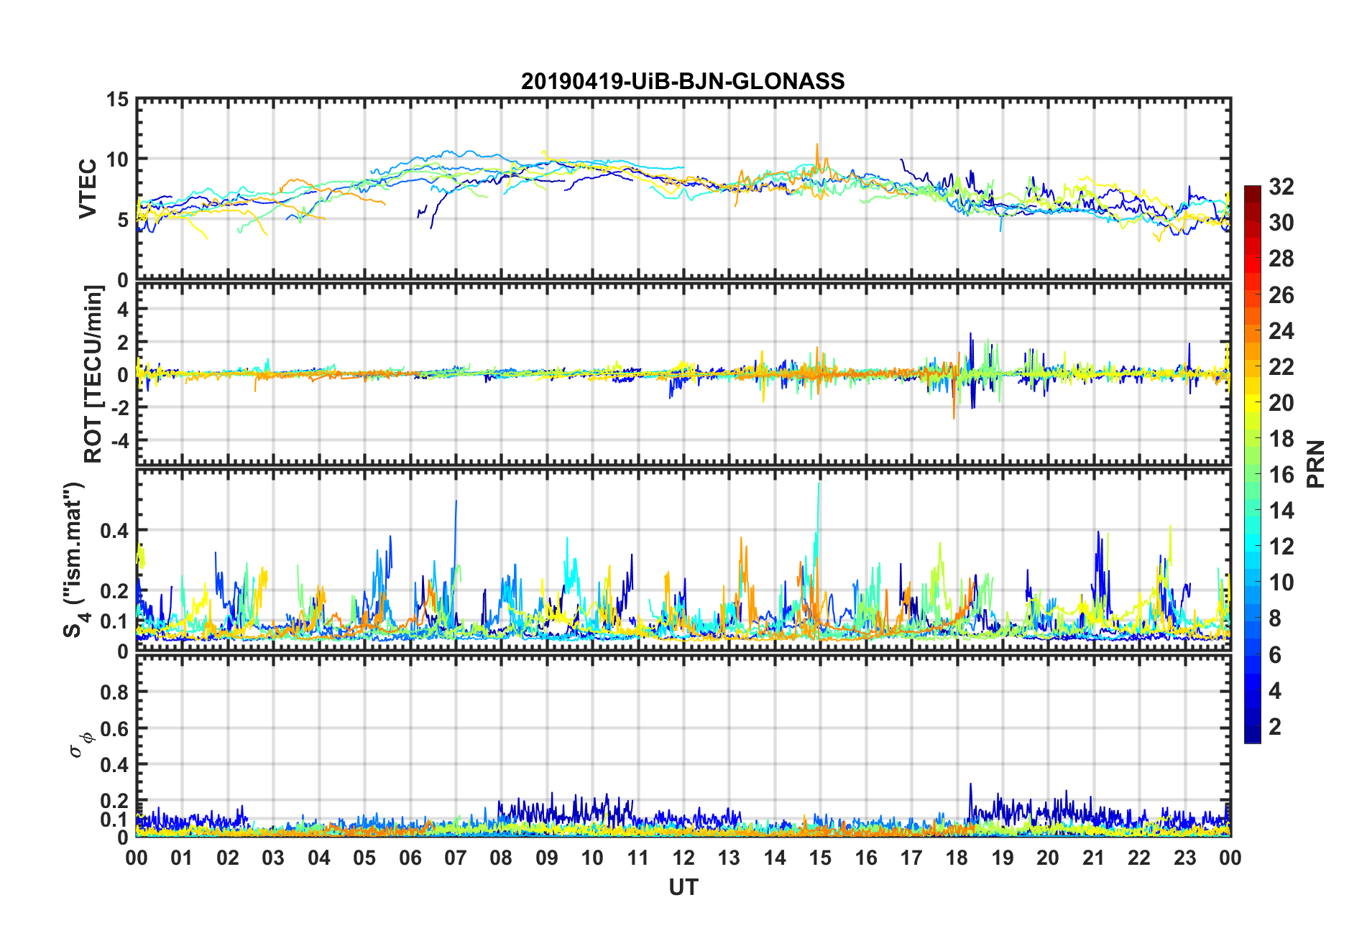Click the plot title 20190419-UiB-BJN-GLONASS
The height and width of the screenshot is (928, 1367).
pos(683,81)
